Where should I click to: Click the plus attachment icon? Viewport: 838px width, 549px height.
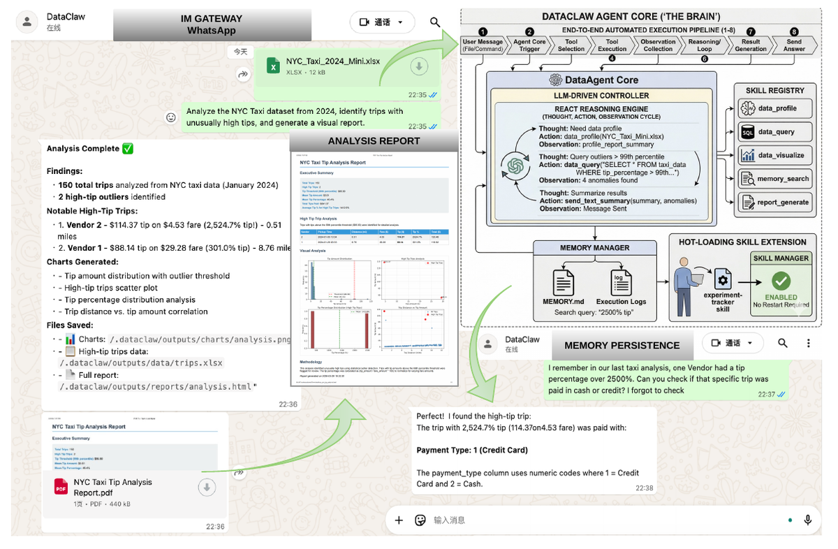pos(399,520)
